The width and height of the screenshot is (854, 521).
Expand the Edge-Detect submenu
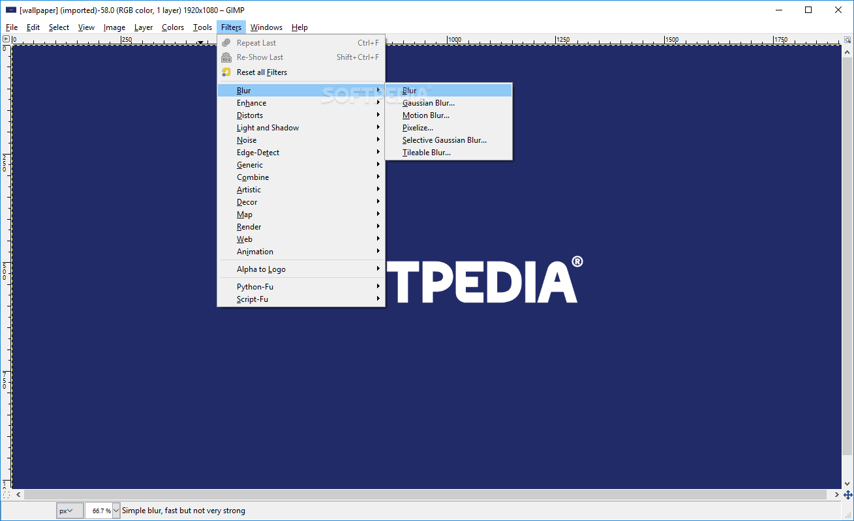click(x=301, y=153)
